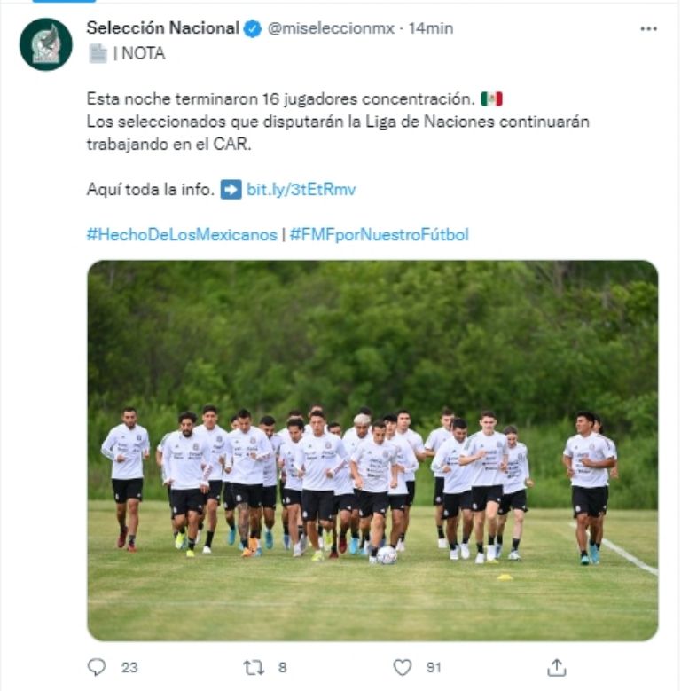Viewport: 681px width, 691px height.
Task: Click the Mexico flag emoji
Action: pyautogui.click(x=491, y=98)
